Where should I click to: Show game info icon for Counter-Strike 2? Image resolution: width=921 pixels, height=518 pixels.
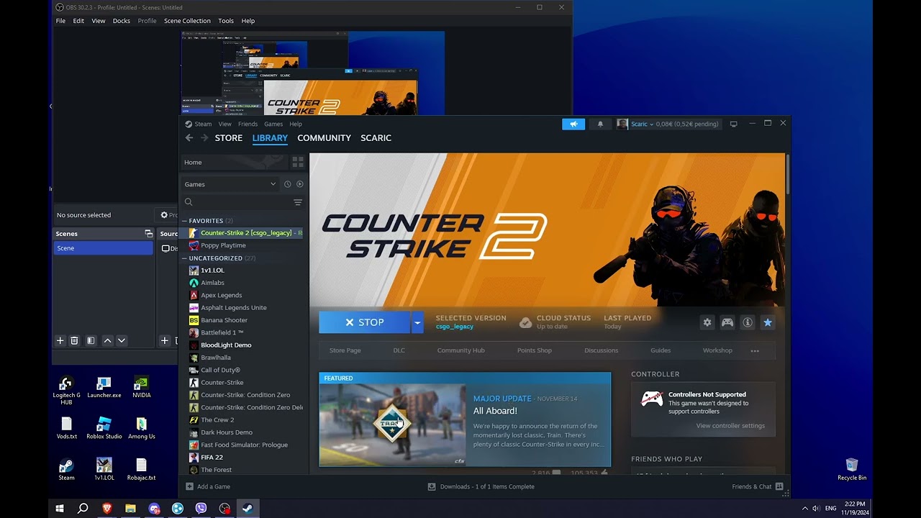click(748, 322)
